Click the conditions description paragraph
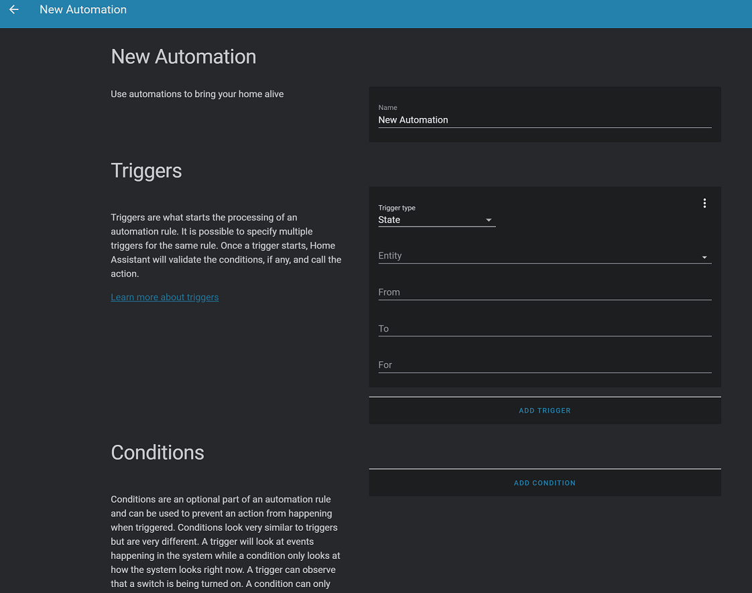The width and height of the screenshot is (752, 593). pyautogui.click(x=226, y=541)
